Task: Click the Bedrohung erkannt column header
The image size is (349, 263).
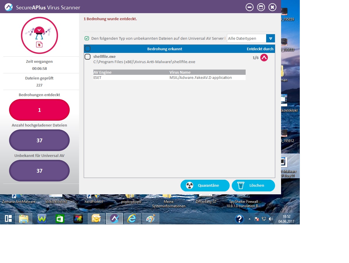Action: click(x=165, y=49)
